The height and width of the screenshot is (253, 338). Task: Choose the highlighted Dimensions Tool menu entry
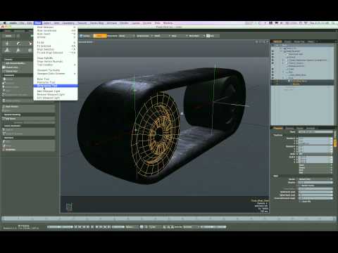click(x=56, y=86)
